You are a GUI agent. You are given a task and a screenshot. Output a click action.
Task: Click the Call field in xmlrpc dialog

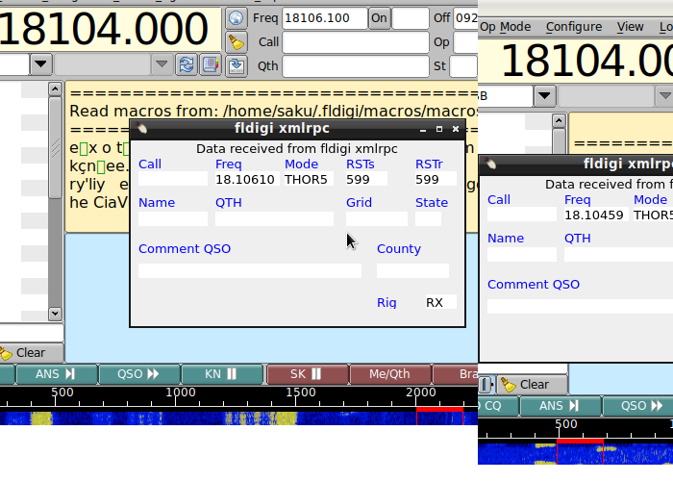(173, 179)
